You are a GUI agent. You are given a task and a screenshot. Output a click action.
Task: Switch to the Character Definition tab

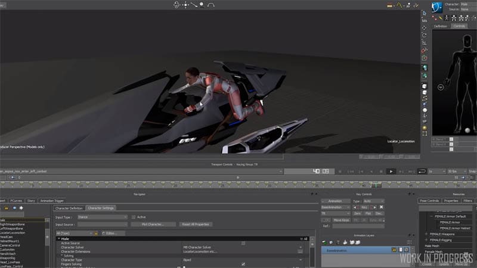click(69, 208)
